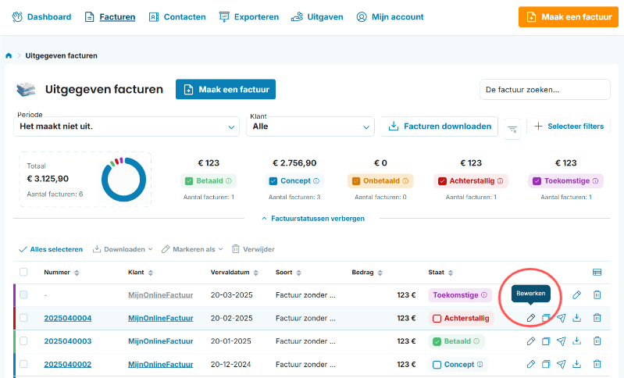The height and width of the screenshot is (378, 624).
Task: Click the clear filters icon
Action: tap(512, 129)
